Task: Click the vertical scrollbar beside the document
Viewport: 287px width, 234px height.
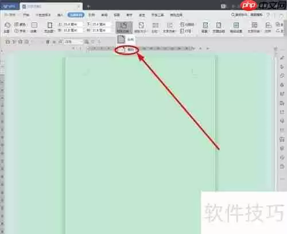Action: (x=276, y=122)
